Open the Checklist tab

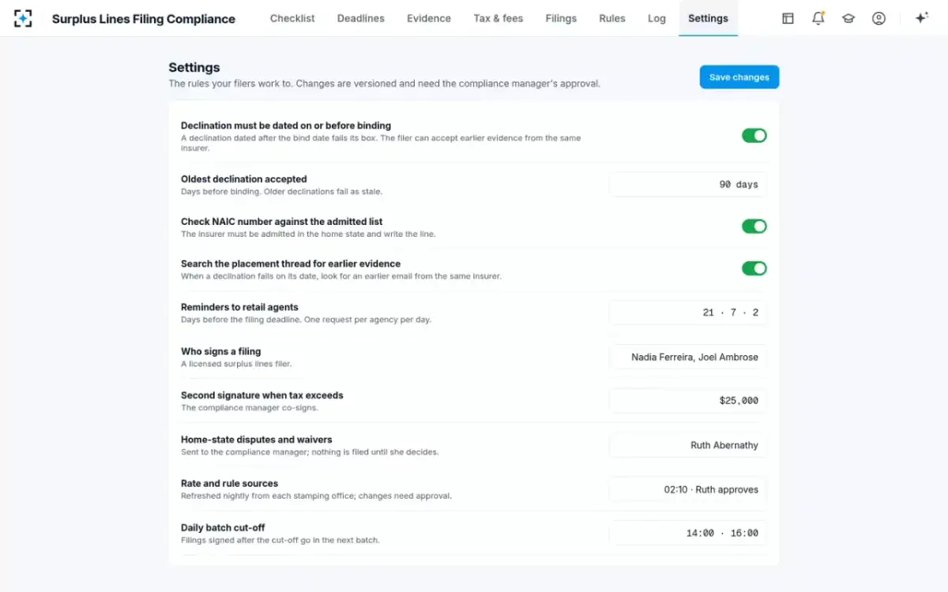292,18
